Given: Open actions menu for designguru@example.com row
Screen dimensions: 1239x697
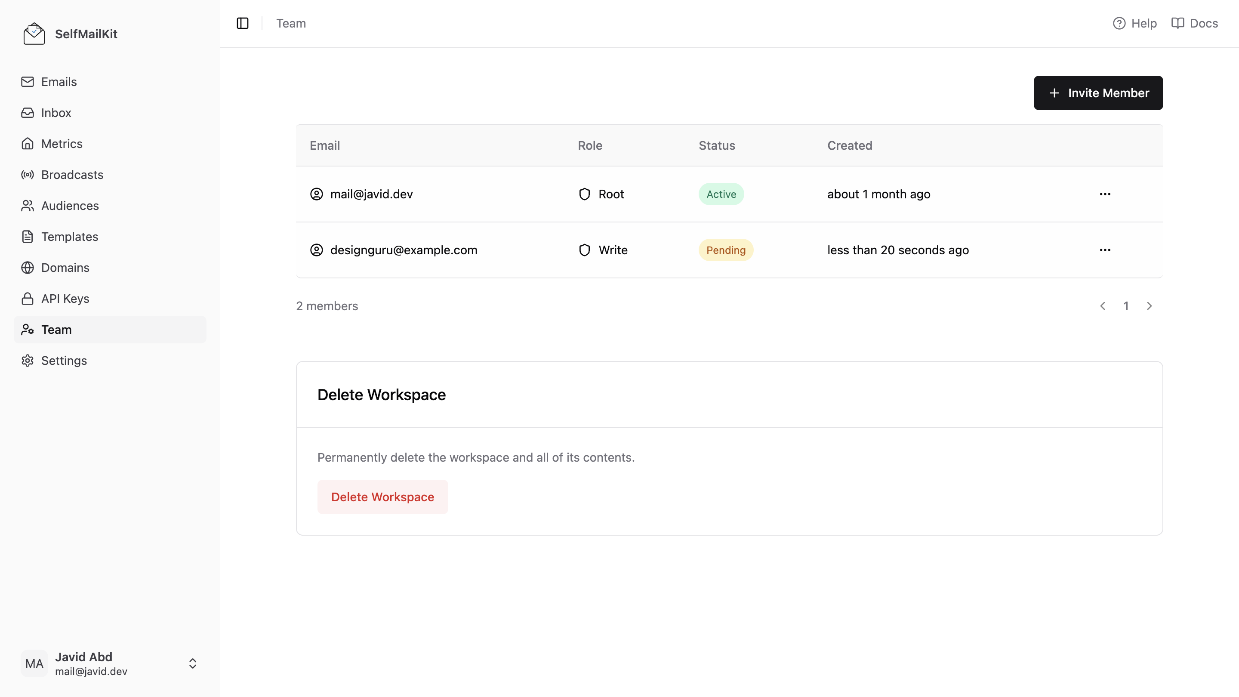Looking at the screenshot, I should (x=1105, y=250).
